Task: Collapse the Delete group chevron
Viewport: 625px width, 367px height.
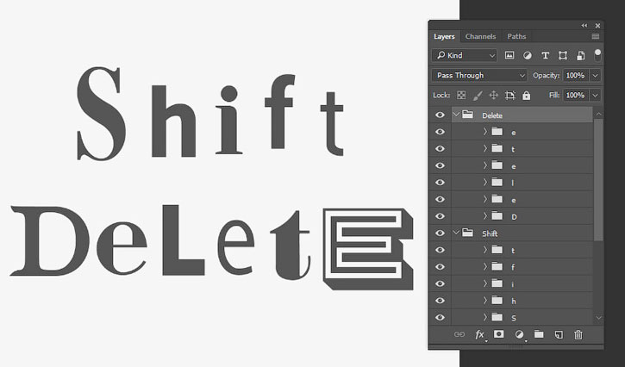Action: [x=456, y=115]
